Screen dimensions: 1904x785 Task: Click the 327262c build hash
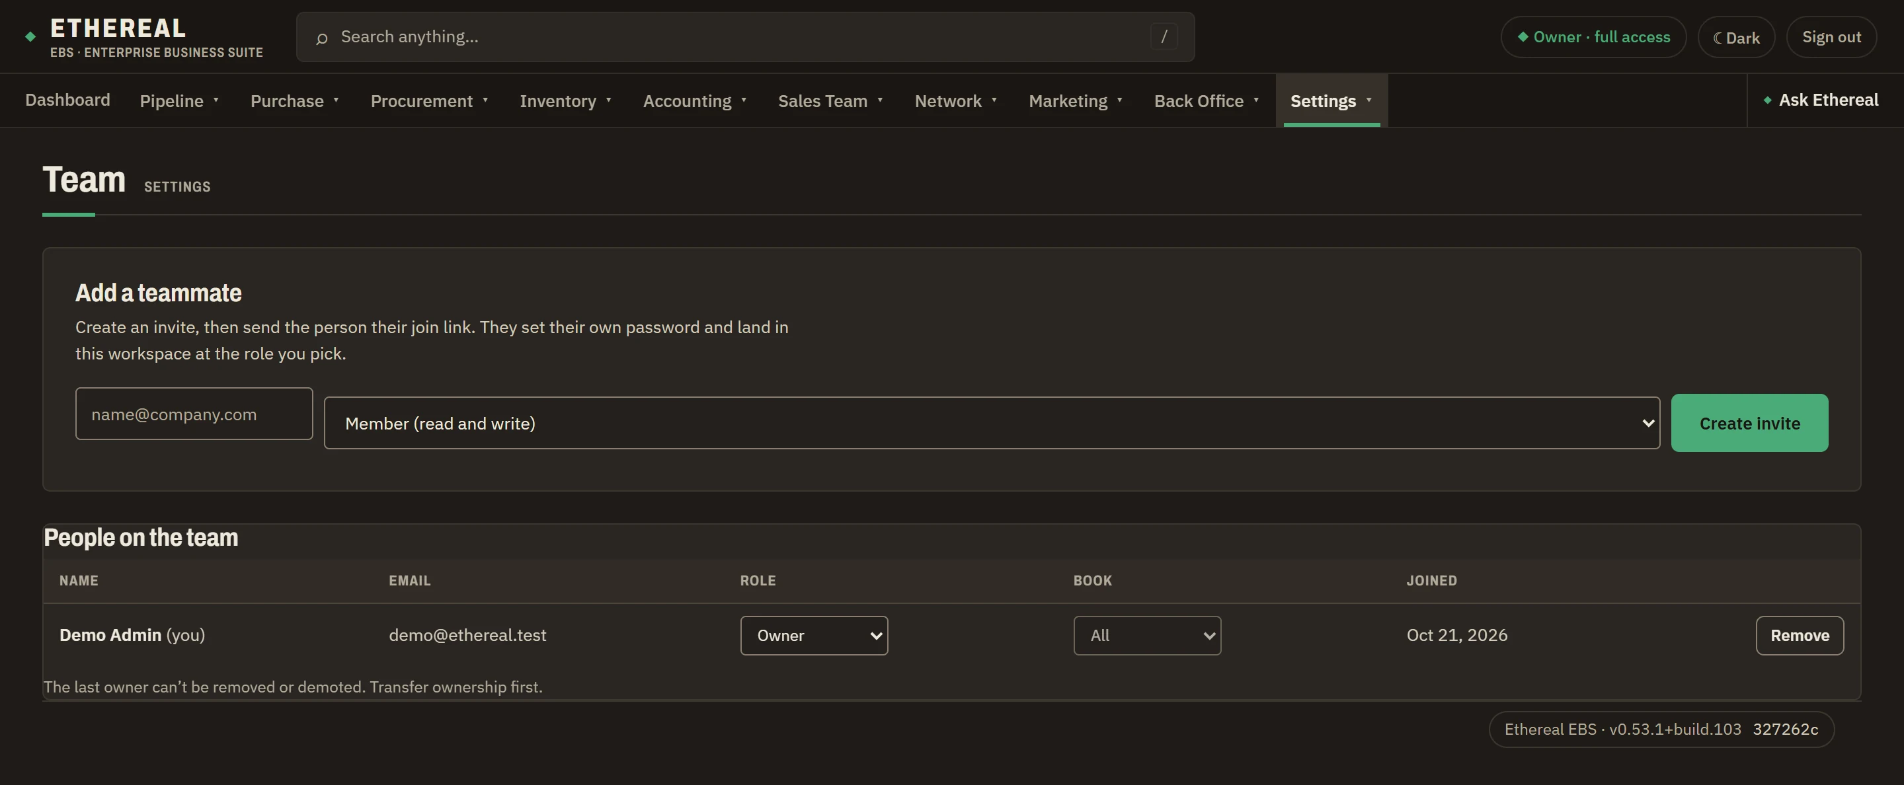1785,729
